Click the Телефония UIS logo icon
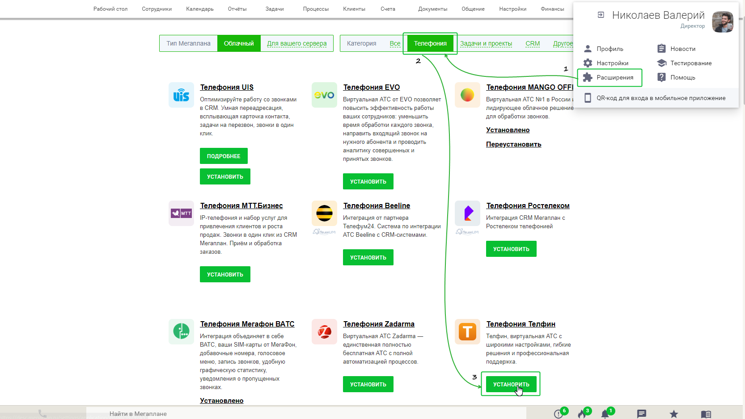 181,95
